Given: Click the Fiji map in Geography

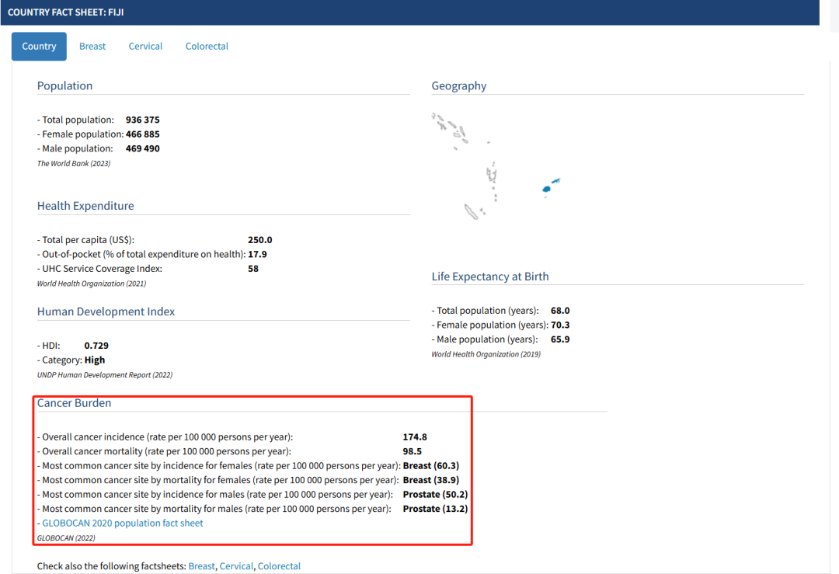Looking at the screenshot, I should click(551, 186).
